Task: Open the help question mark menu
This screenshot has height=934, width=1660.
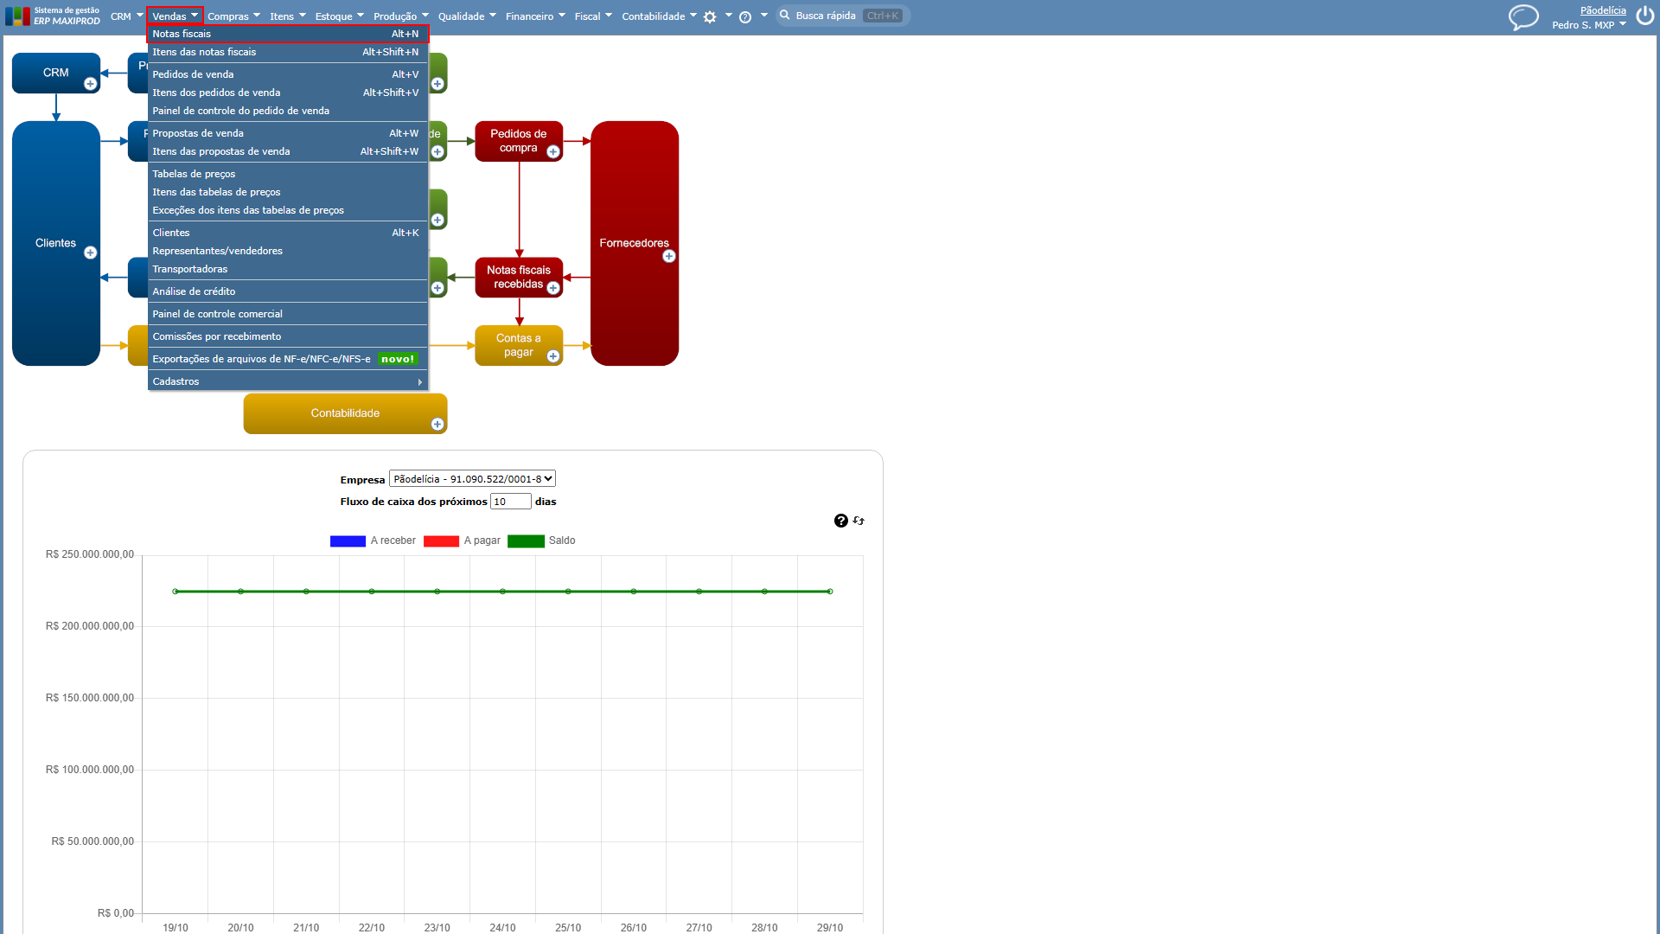Action: [745, 16]
